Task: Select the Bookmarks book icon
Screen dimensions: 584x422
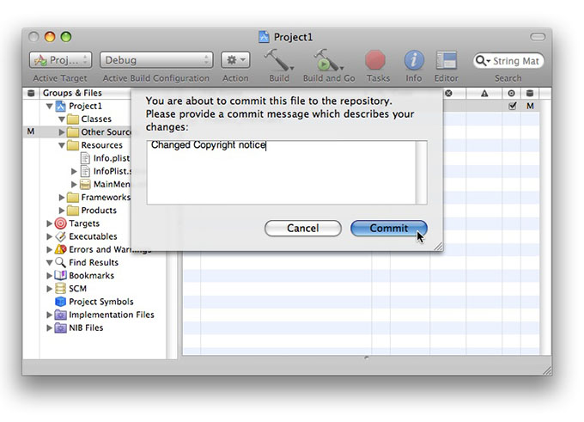Action: [60, 276]
